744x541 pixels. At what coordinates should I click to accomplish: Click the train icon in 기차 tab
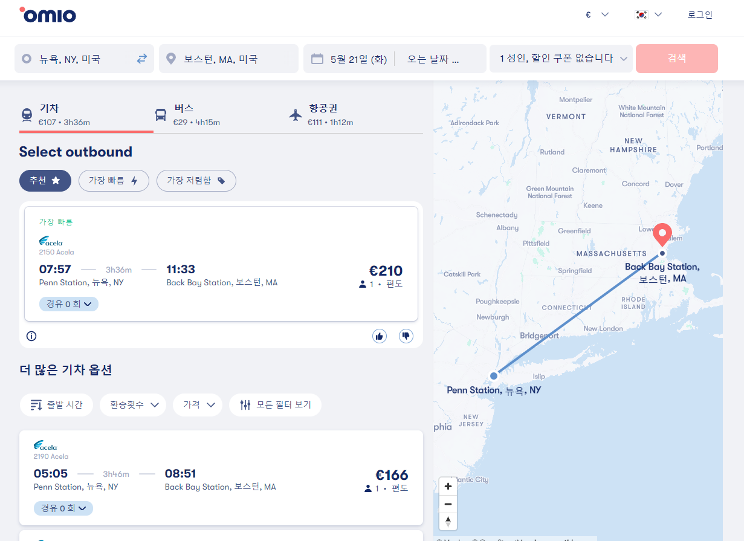(x=27, y=114)
